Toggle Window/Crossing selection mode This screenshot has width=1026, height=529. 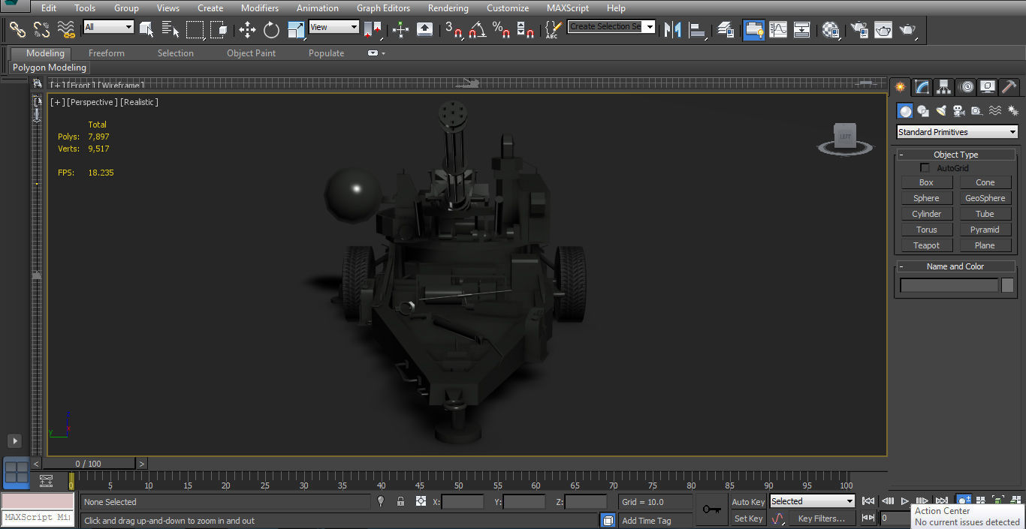point(219,30)
